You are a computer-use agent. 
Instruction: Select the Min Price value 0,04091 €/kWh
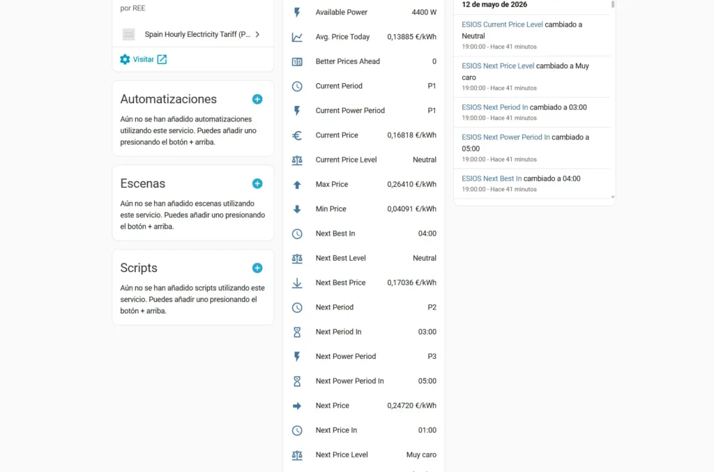coord(411,209)
